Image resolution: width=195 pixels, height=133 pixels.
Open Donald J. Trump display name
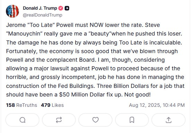tap(40, 8)
